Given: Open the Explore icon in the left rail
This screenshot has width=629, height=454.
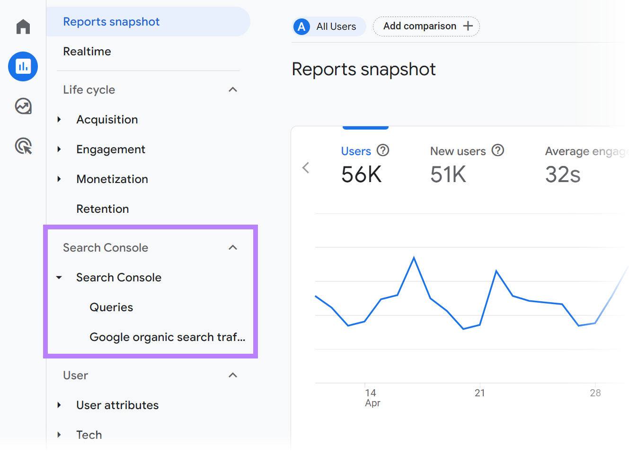Looking at the screenshot, I should 22,106.
